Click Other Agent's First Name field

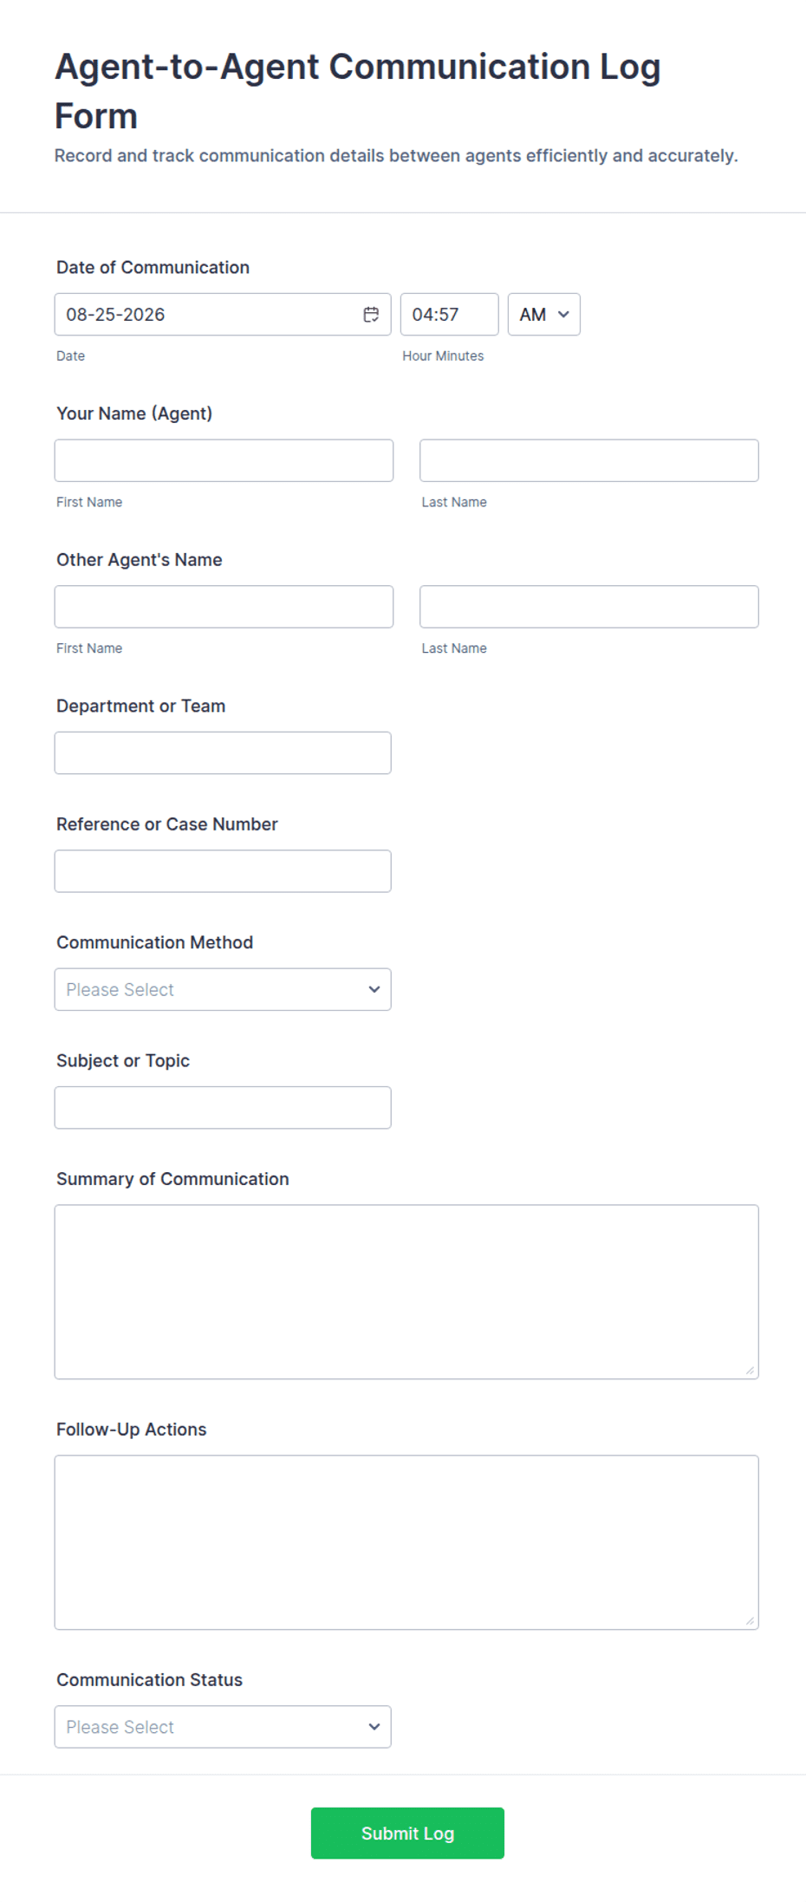pos(224,607)
